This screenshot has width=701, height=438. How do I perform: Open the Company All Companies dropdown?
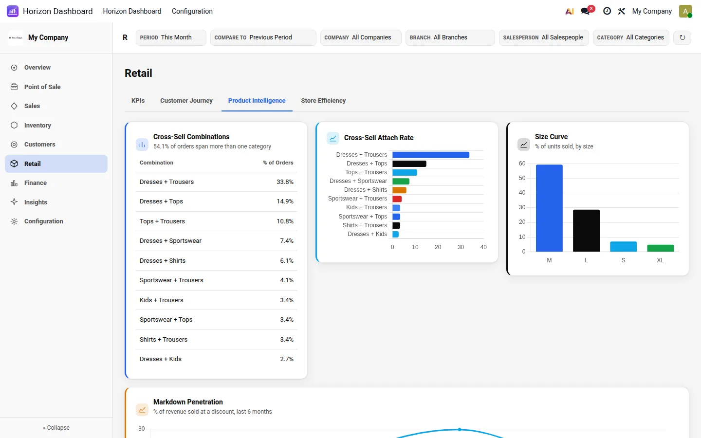pyautogui.click(x=361, y=37)
